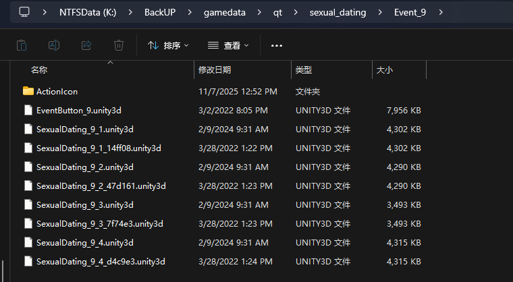513x282 pixels.
Task: Open the Sort (排序) dropdown menu
Action: 167,45
